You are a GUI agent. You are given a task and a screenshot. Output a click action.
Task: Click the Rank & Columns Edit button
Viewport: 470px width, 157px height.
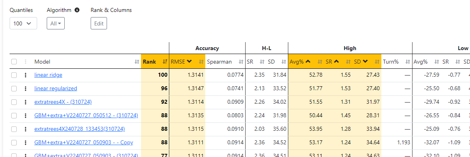tap(99, 23)
